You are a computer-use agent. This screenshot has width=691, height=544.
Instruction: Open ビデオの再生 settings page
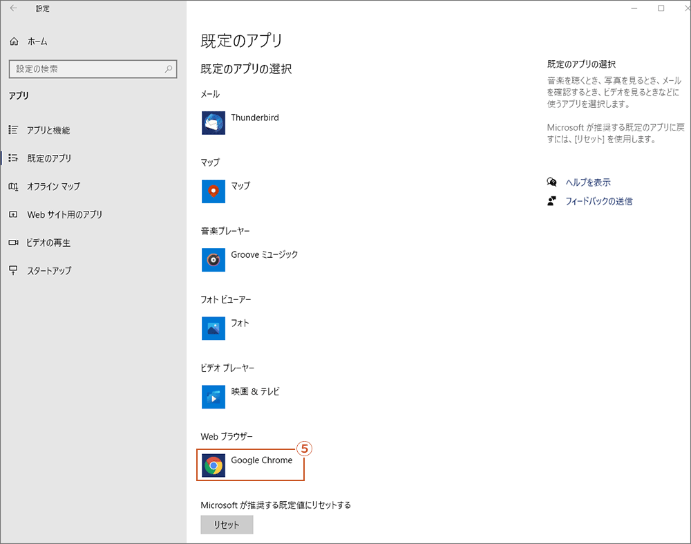pyautogui.click(x=48, y=243)
